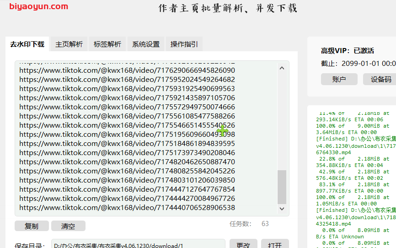This screenshot has width=396, height=248.
Task: Open the 标签解析 tab
Action: point(107,44)
